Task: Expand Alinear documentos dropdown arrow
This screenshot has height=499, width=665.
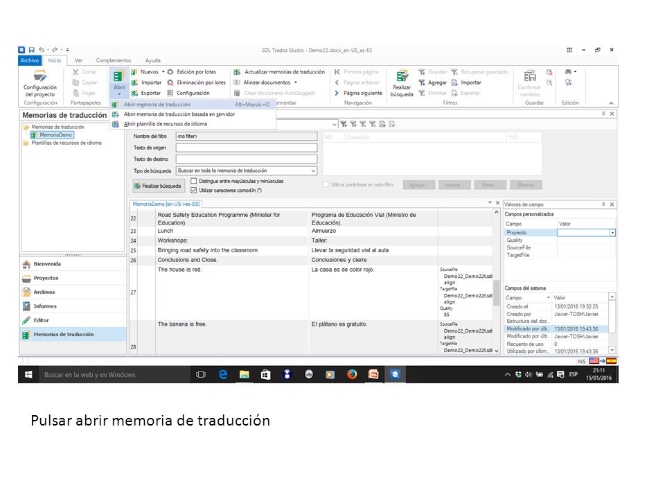Action: tap(296, 82)
